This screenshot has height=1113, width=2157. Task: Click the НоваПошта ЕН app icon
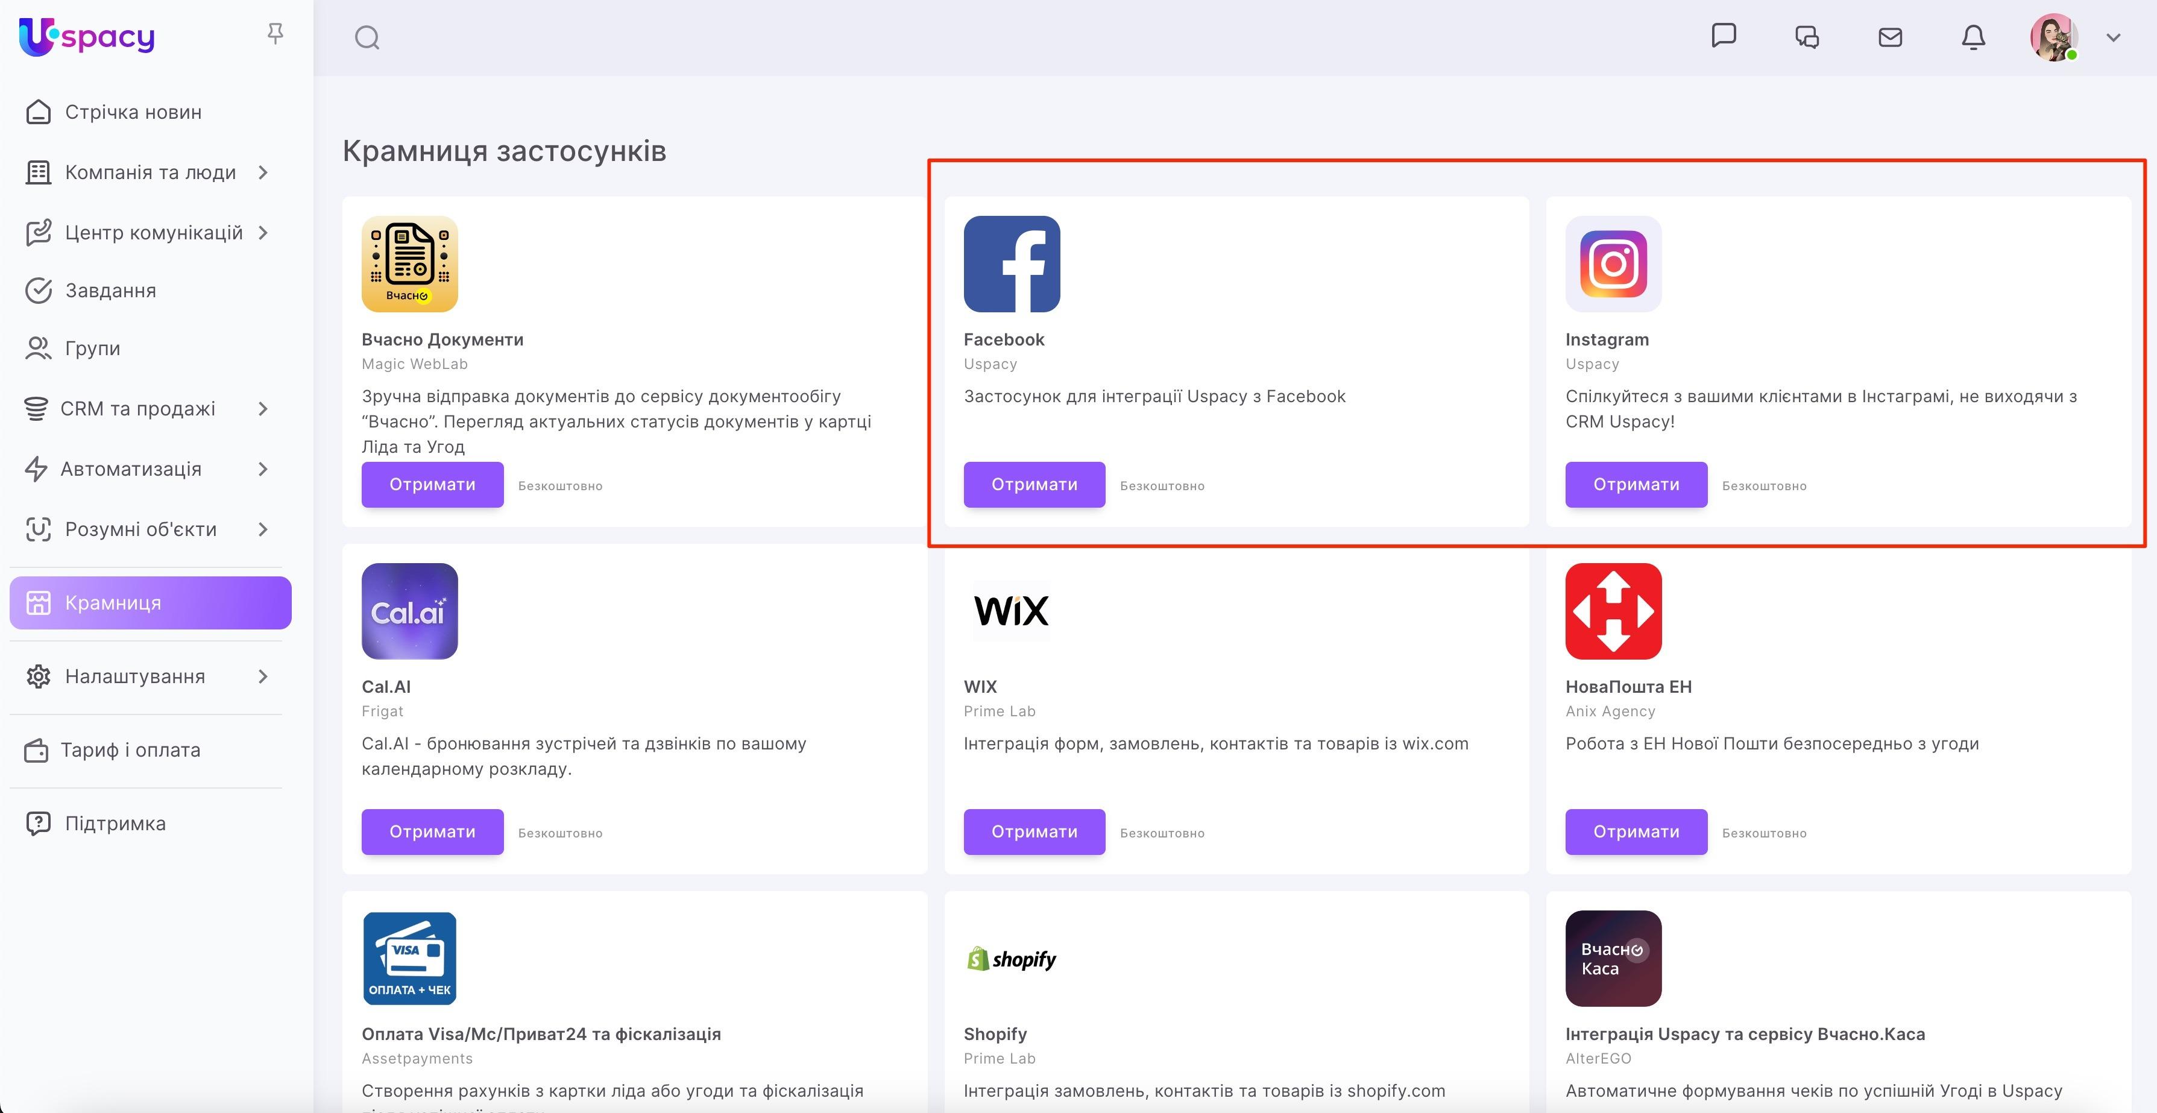tap(1613, 611)
